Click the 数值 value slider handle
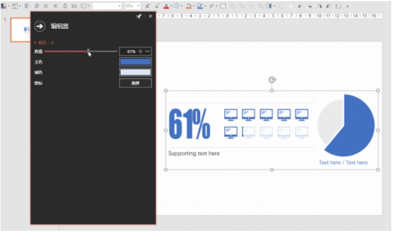The width and height of the screenshot is (393, 232). [88, 51]
